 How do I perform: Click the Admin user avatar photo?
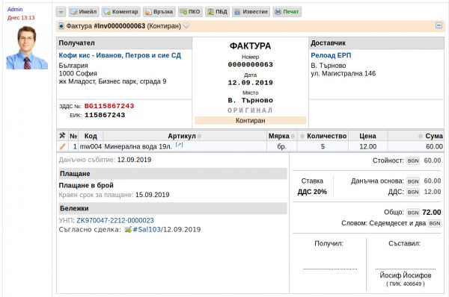coord(27,48)
